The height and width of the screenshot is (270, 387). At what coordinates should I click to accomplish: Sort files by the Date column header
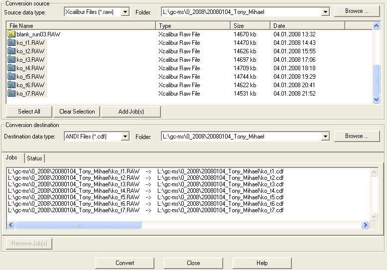307,26
